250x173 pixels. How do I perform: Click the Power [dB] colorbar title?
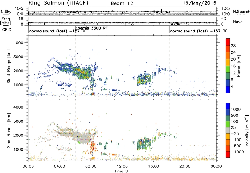pos(238,66)
